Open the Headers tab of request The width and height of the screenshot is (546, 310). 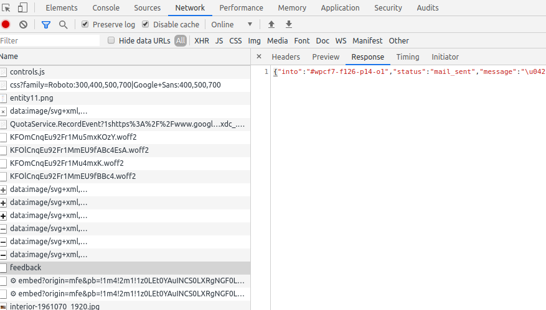[286, 57]
